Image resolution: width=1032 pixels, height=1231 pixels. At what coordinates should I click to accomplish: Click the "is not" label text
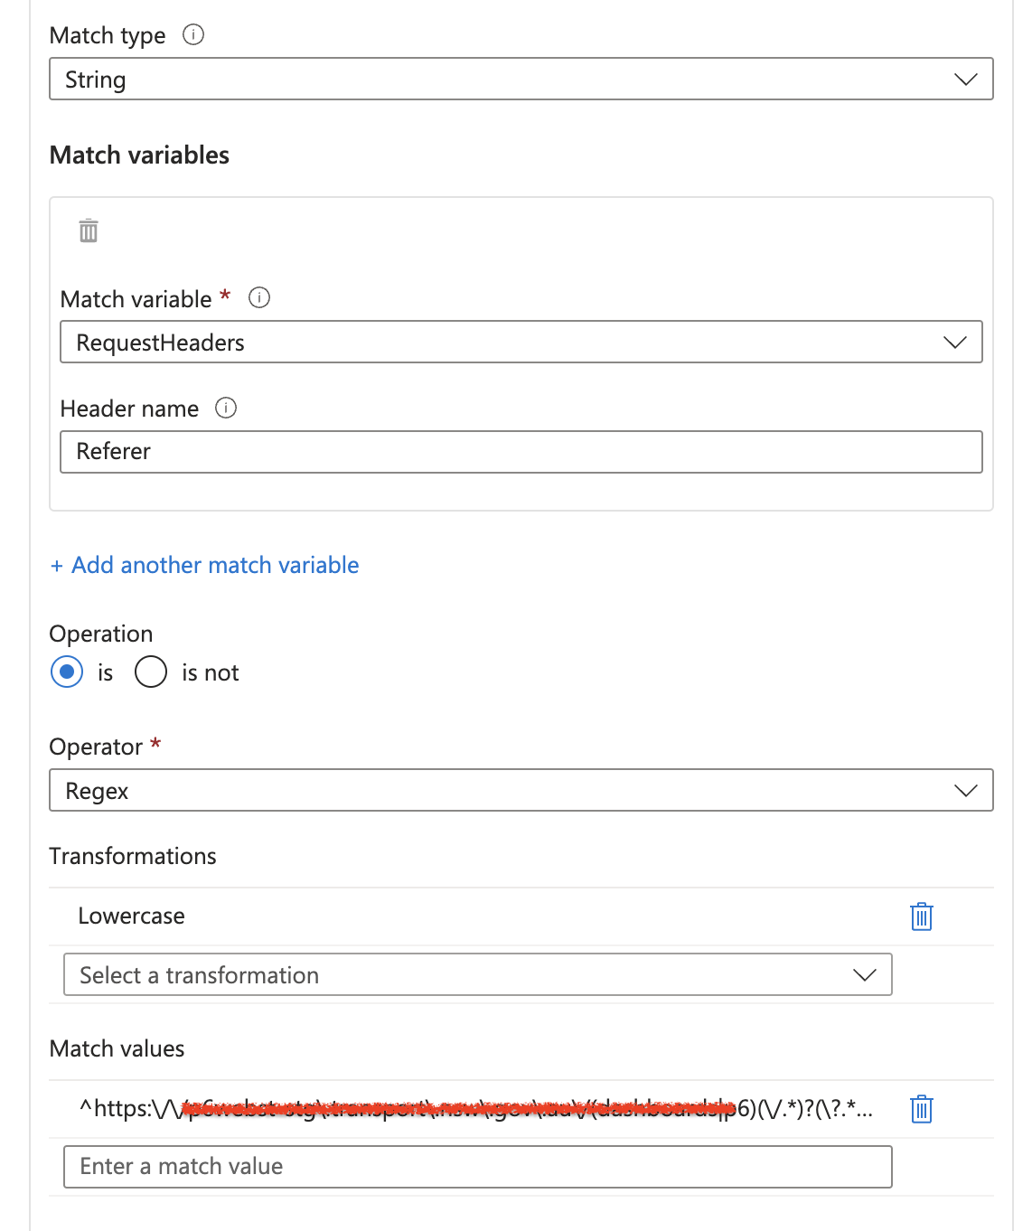(210, 673)
